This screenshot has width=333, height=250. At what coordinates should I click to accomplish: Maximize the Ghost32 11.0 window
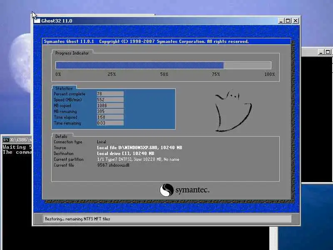coord(288,21)
